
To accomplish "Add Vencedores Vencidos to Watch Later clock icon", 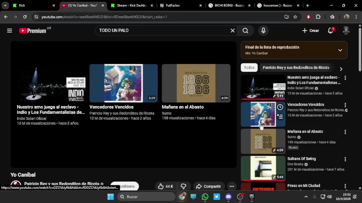I will (280, 107).
